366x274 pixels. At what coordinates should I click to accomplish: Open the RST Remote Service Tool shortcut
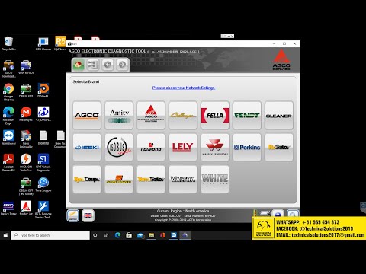(x=43, y=210)
